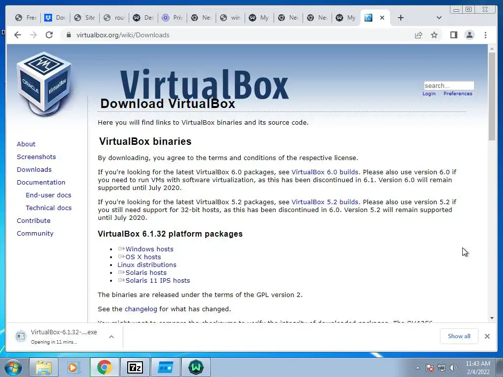Bookmark this page with the star
This screenshot has height=377, width=503.
pos(434,35)
